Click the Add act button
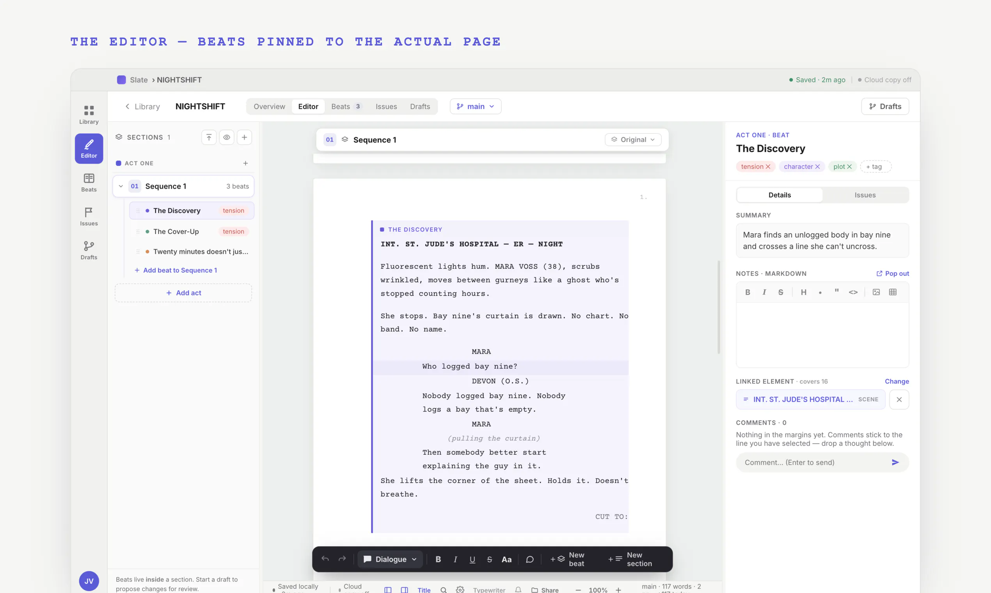The height and width of the screenshot is (593, 991). (x=183, y=293)
